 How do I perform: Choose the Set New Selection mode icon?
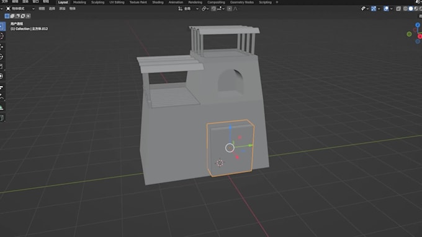(7, 16)
